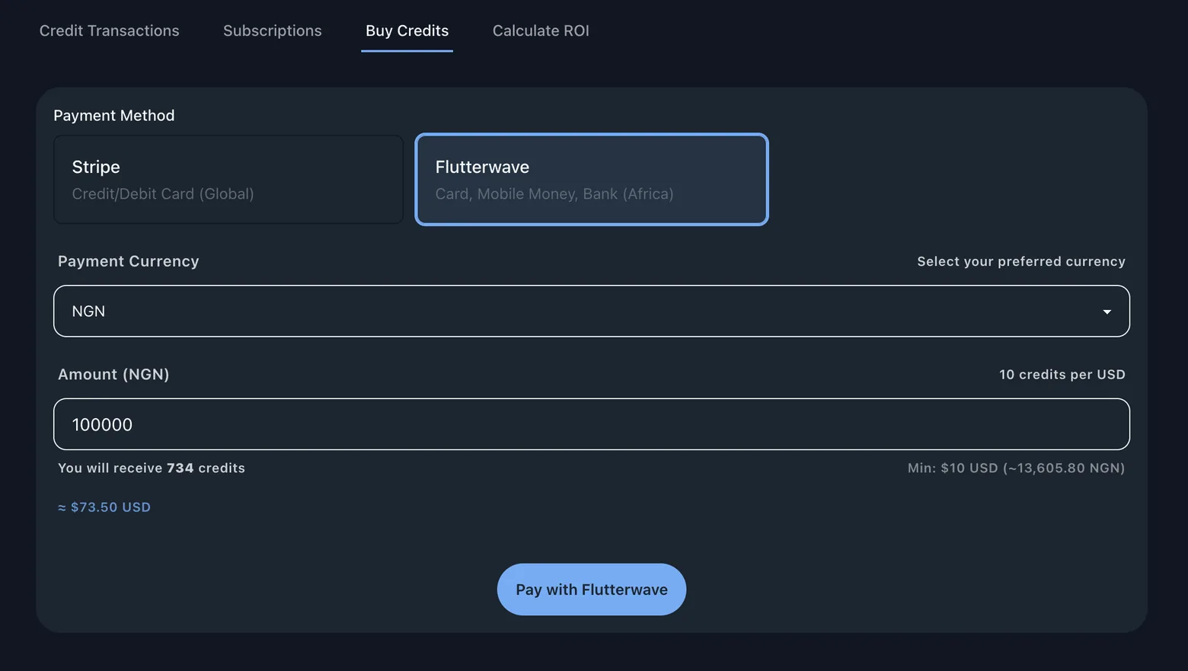The height and width of the screenshot is (671, 1188).
Task: Click the '≈ $73.50 USD' text
Action: click(x=104, y=507)
